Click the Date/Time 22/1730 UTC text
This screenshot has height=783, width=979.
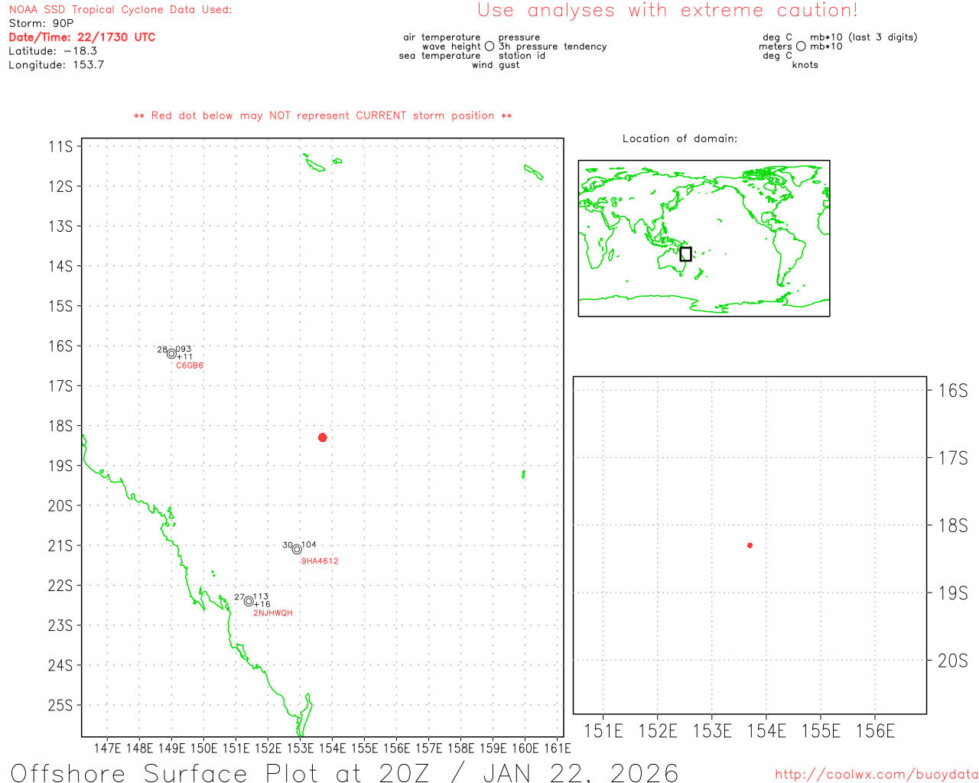click(82, 37)
